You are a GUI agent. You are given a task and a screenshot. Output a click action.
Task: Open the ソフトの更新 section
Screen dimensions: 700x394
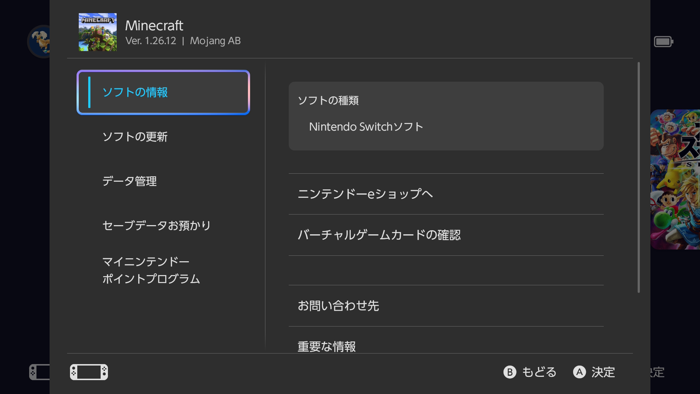click(163, 137)
